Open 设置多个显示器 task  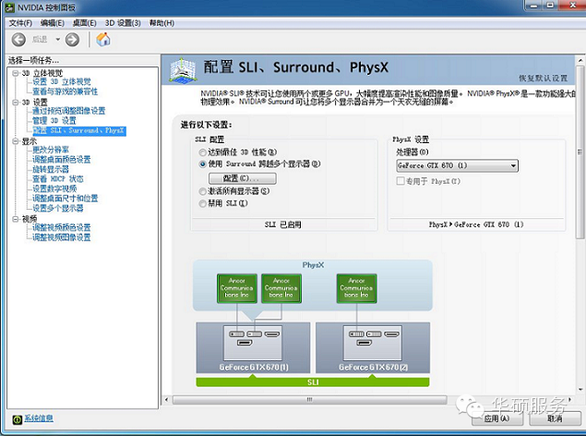58,208
